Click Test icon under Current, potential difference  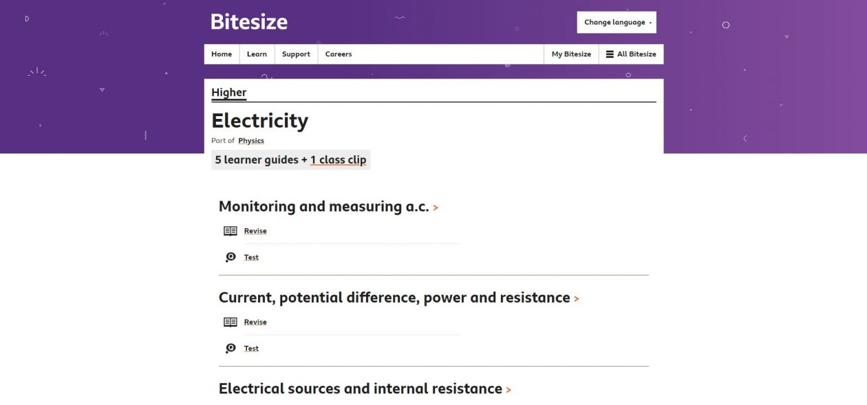pyautogui.click(x=231, y=349)
